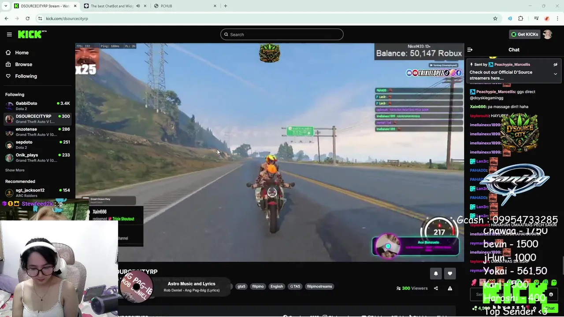Open enzotense channel in Following list

(37, 132)
